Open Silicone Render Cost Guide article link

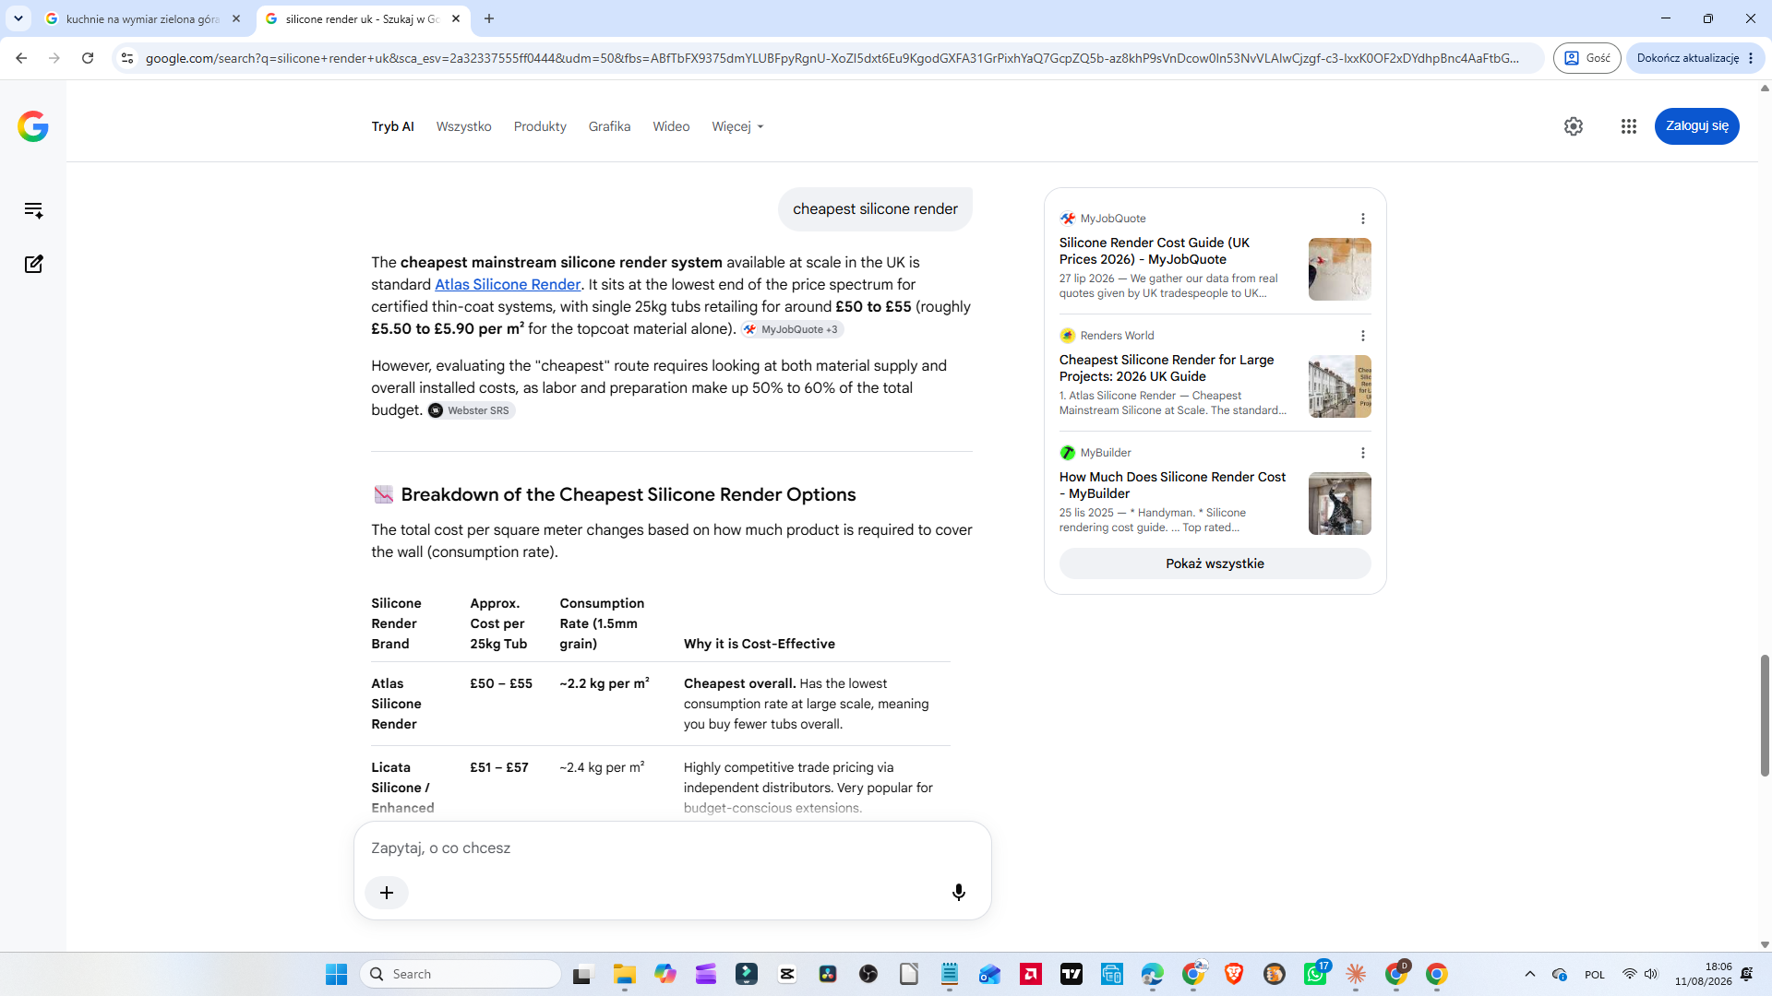(1154, 251)
